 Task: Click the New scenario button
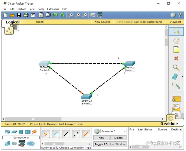point(101,138)
